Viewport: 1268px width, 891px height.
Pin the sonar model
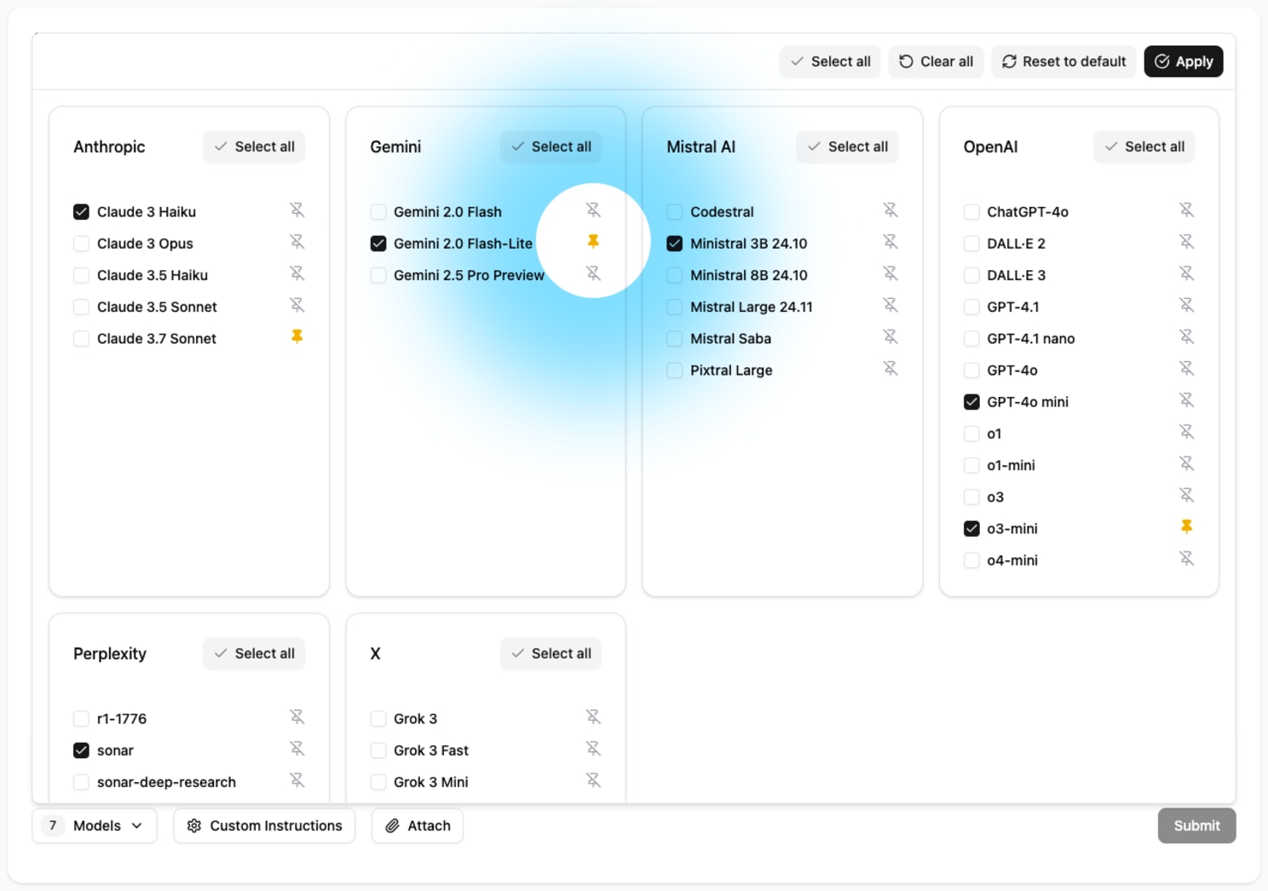(x=297, y=749)
